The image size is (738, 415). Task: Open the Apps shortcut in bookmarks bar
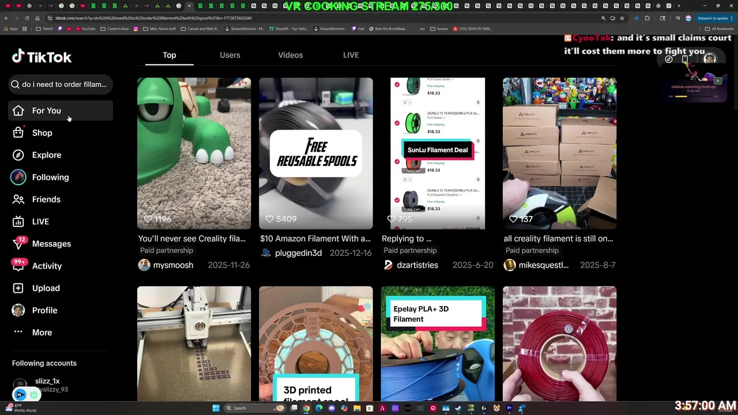coord(10,29)
